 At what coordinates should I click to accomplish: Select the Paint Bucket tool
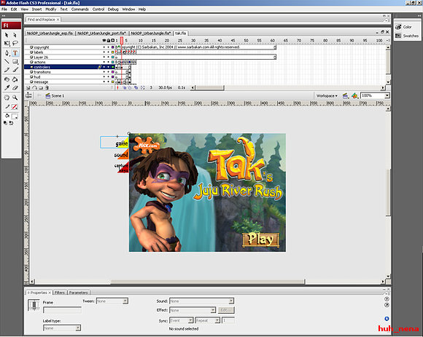(15, 79)
